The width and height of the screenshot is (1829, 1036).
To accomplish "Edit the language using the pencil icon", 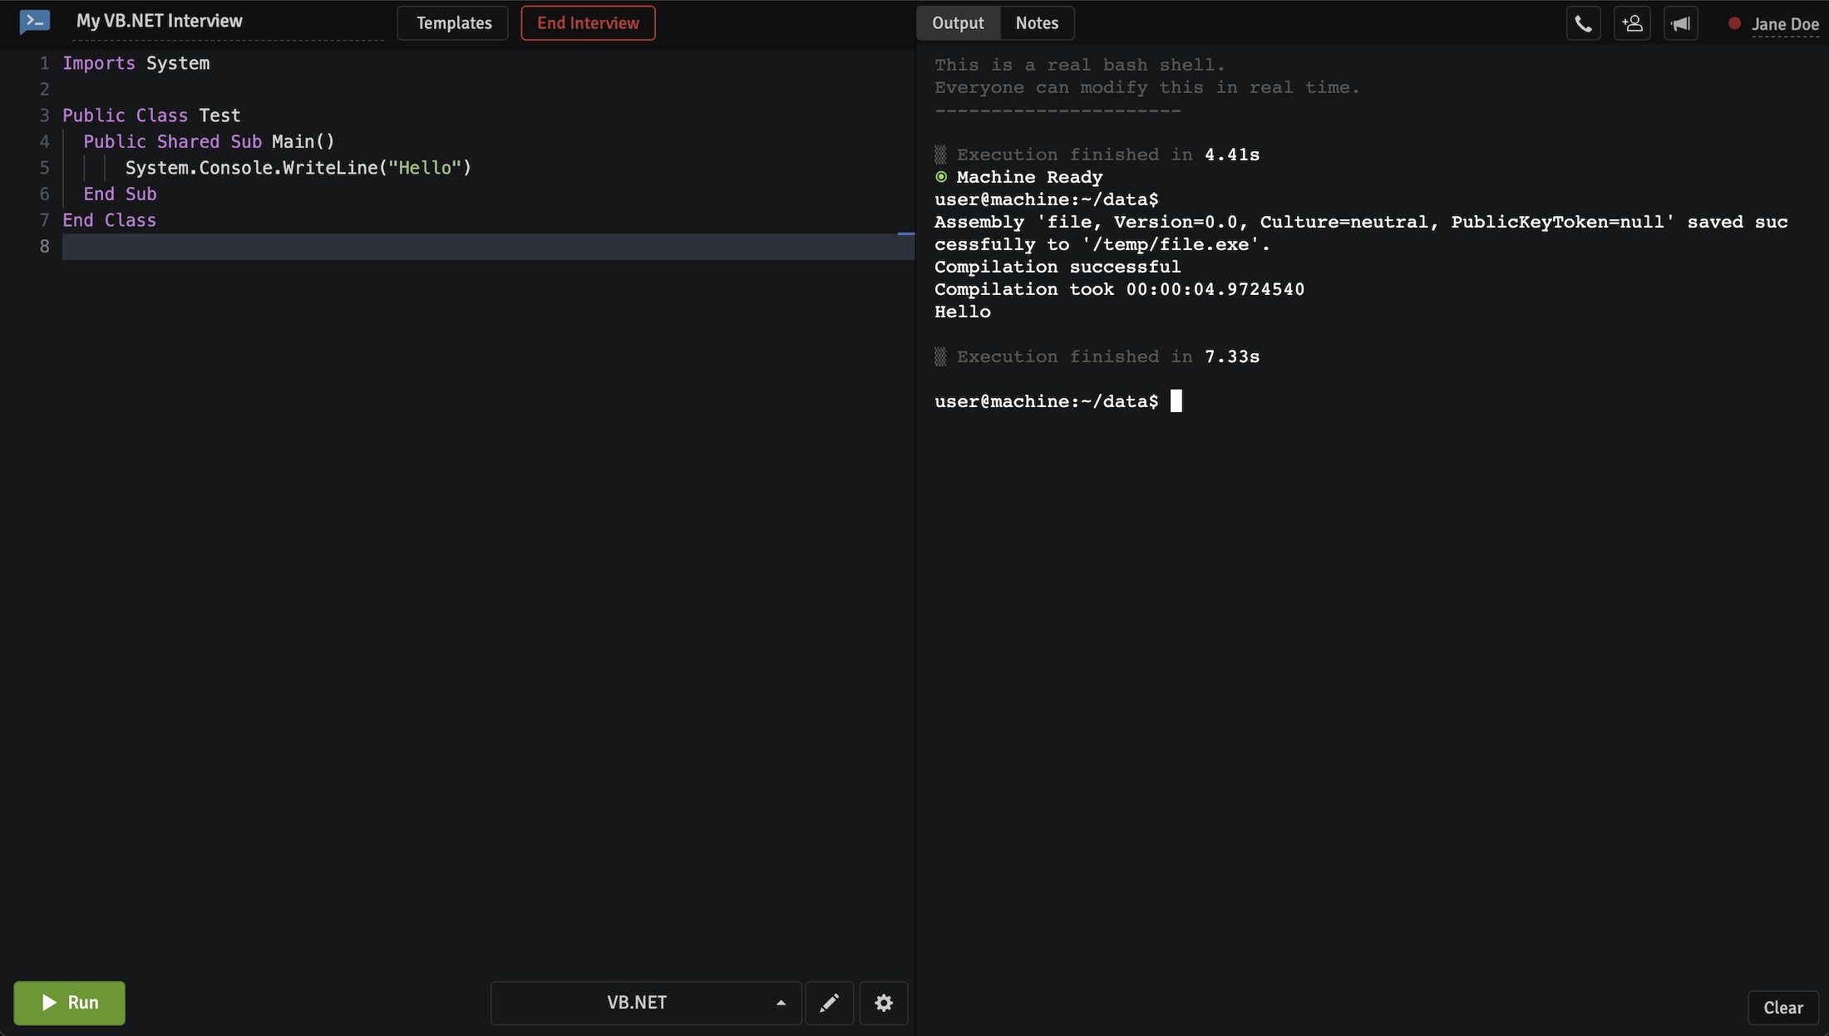I will tap(829, 1003).
